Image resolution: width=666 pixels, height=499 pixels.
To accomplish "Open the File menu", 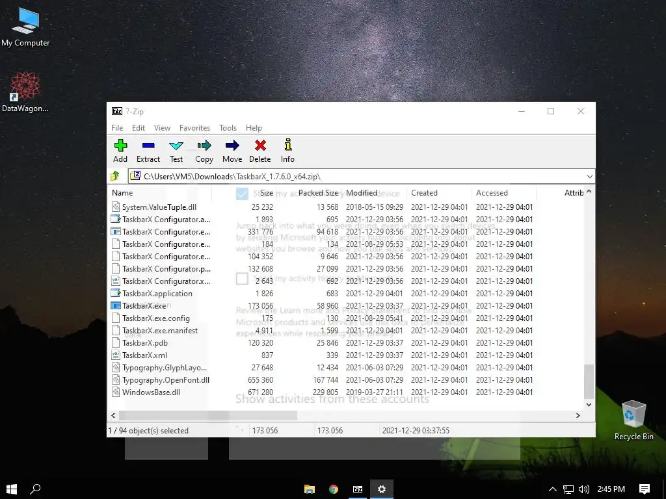I will pos(117,128).
